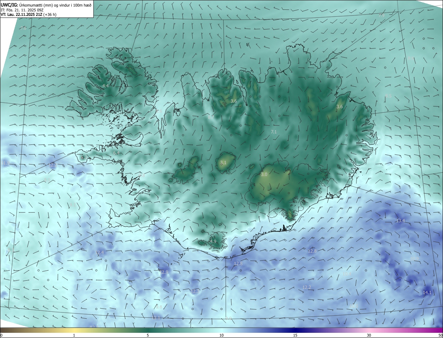Click the 7.6 value in the northwest
Image resolution: width=443 pixels, height=338 pixels.
pyautogui.click(x=23, y=28)
